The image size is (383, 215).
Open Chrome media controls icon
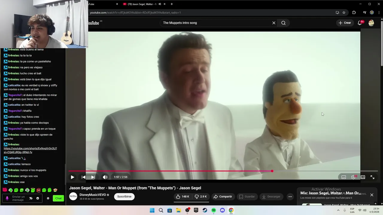click(364, 13)
